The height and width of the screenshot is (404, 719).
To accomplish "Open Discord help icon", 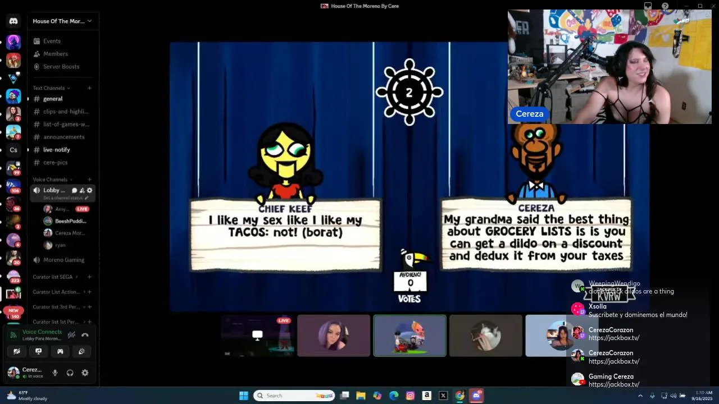I will [x=665, y=6].
